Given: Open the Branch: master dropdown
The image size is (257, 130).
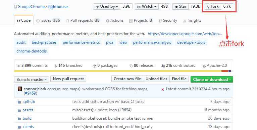Looking at the screenshot, I should click(32, 80).
